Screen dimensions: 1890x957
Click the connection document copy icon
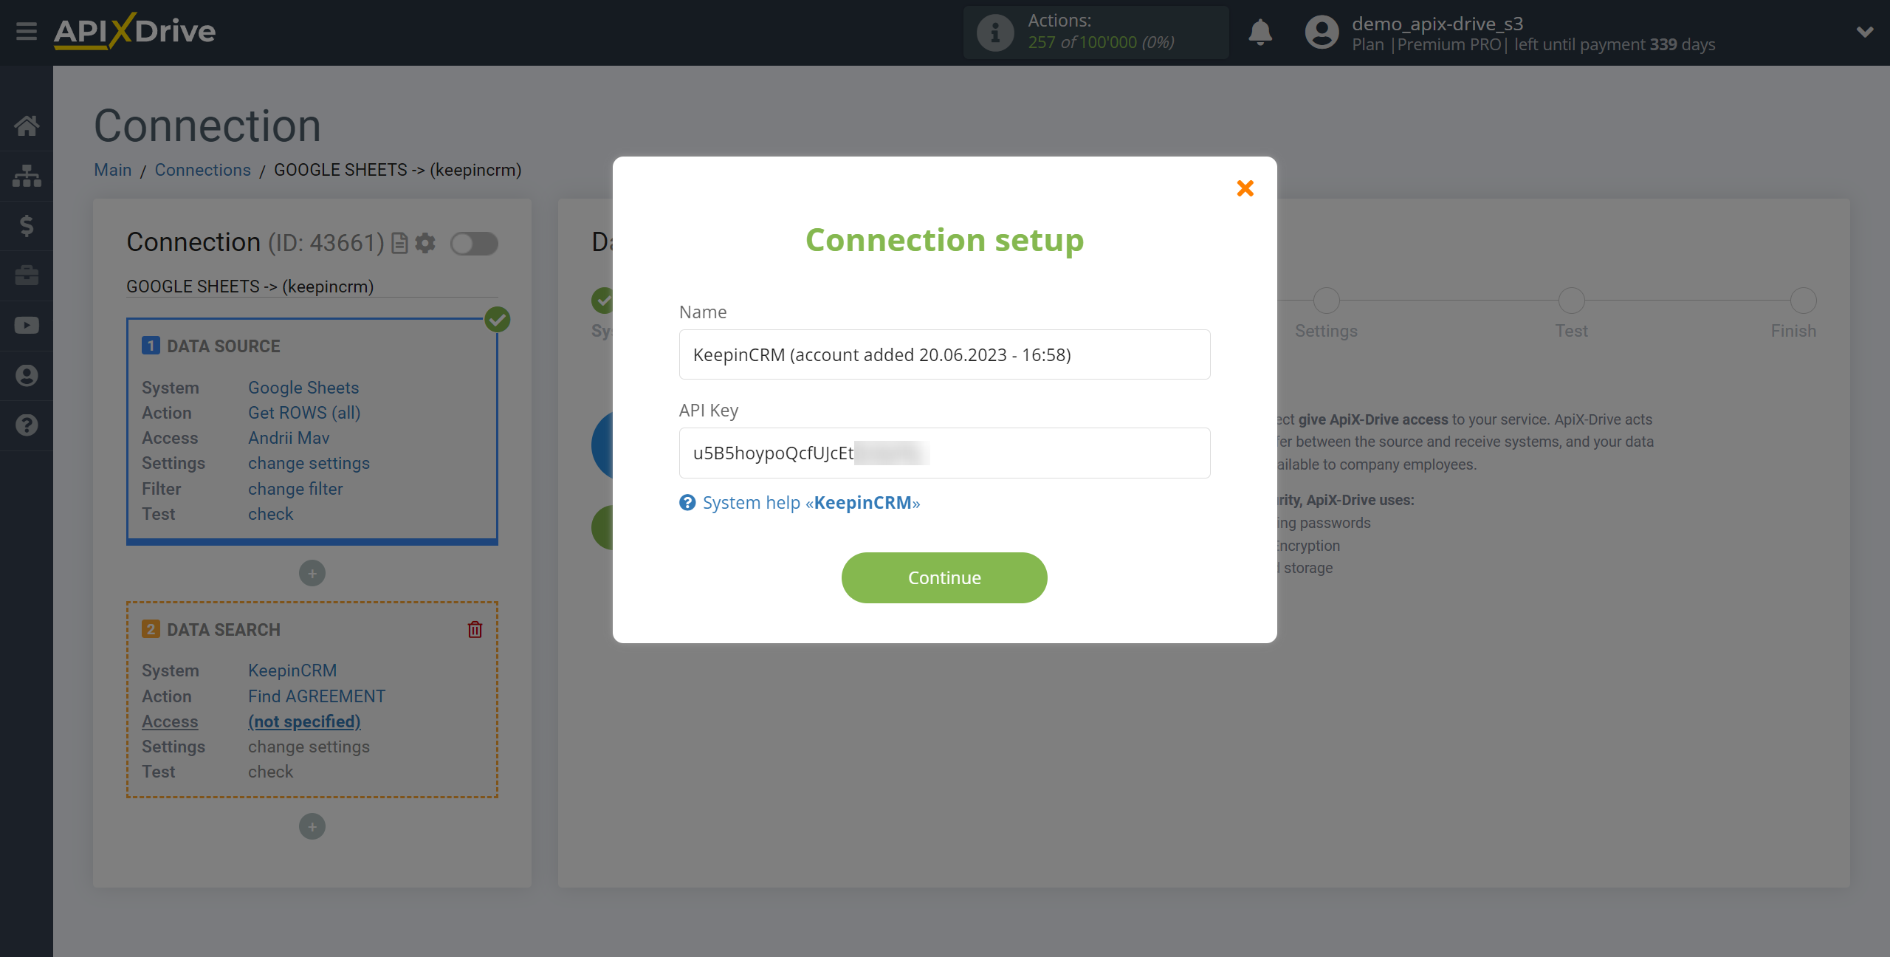[399, 243]
